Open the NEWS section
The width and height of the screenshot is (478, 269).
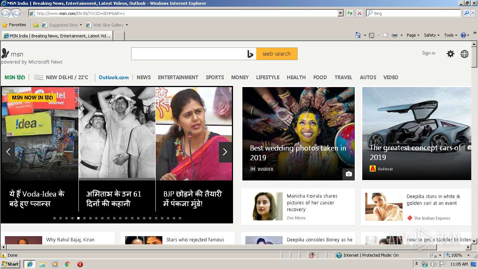coord(144,77)
